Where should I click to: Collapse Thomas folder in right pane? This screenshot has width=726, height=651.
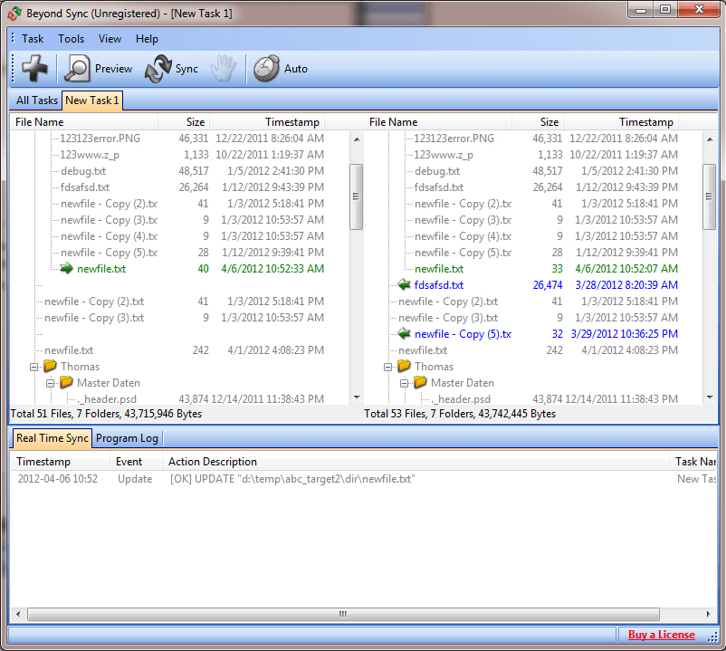point(387,368)
